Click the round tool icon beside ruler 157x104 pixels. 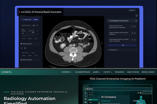click(x=25, y=48)
